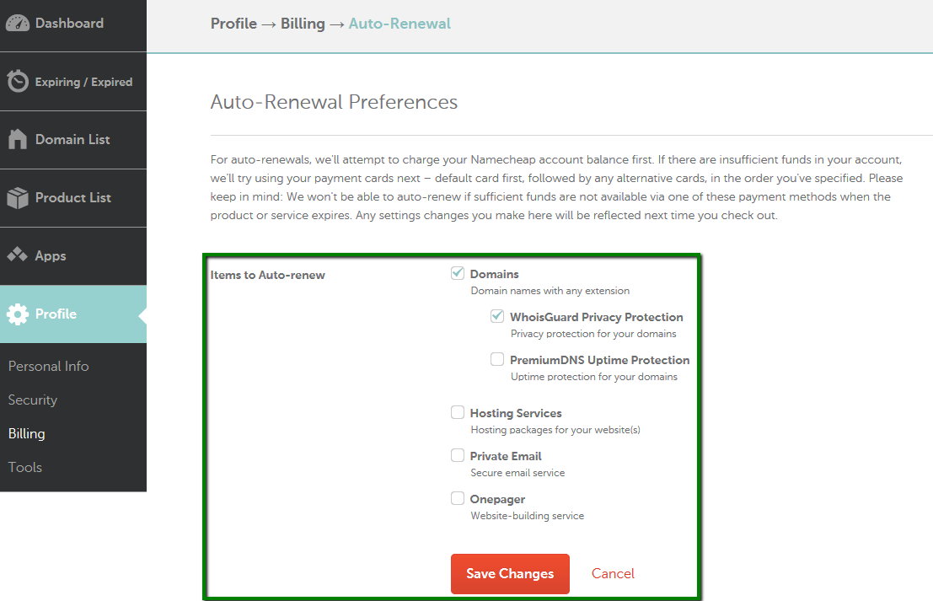Viewport: 933px width, 601px height.
Task: Open the Security submenu item
Action: pos(33,400)
